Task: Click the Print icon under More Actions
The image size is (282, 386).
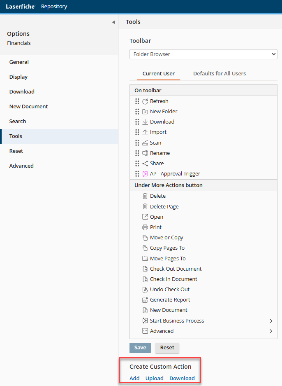Action: (145, 227)
